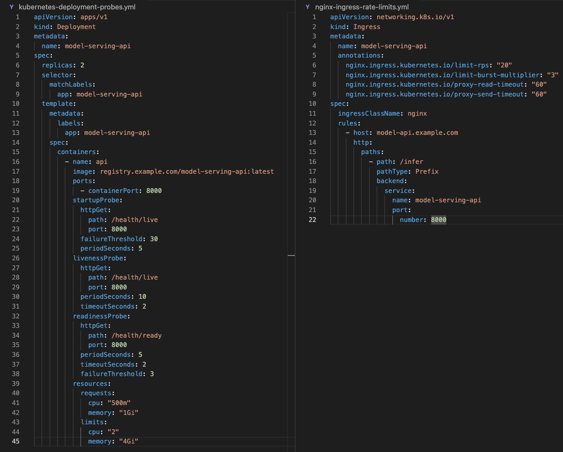Click "rules" key in ingress file
Image resolution: width=563 pixels, height=452 pixels.
coord(348,123)
